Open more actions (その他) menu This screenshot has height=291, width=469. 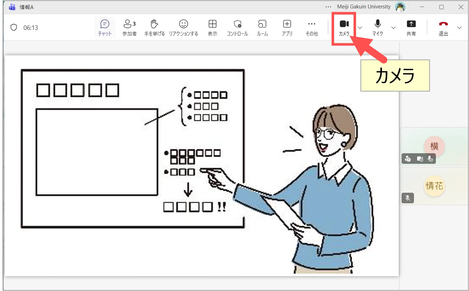tap(312, 28)
